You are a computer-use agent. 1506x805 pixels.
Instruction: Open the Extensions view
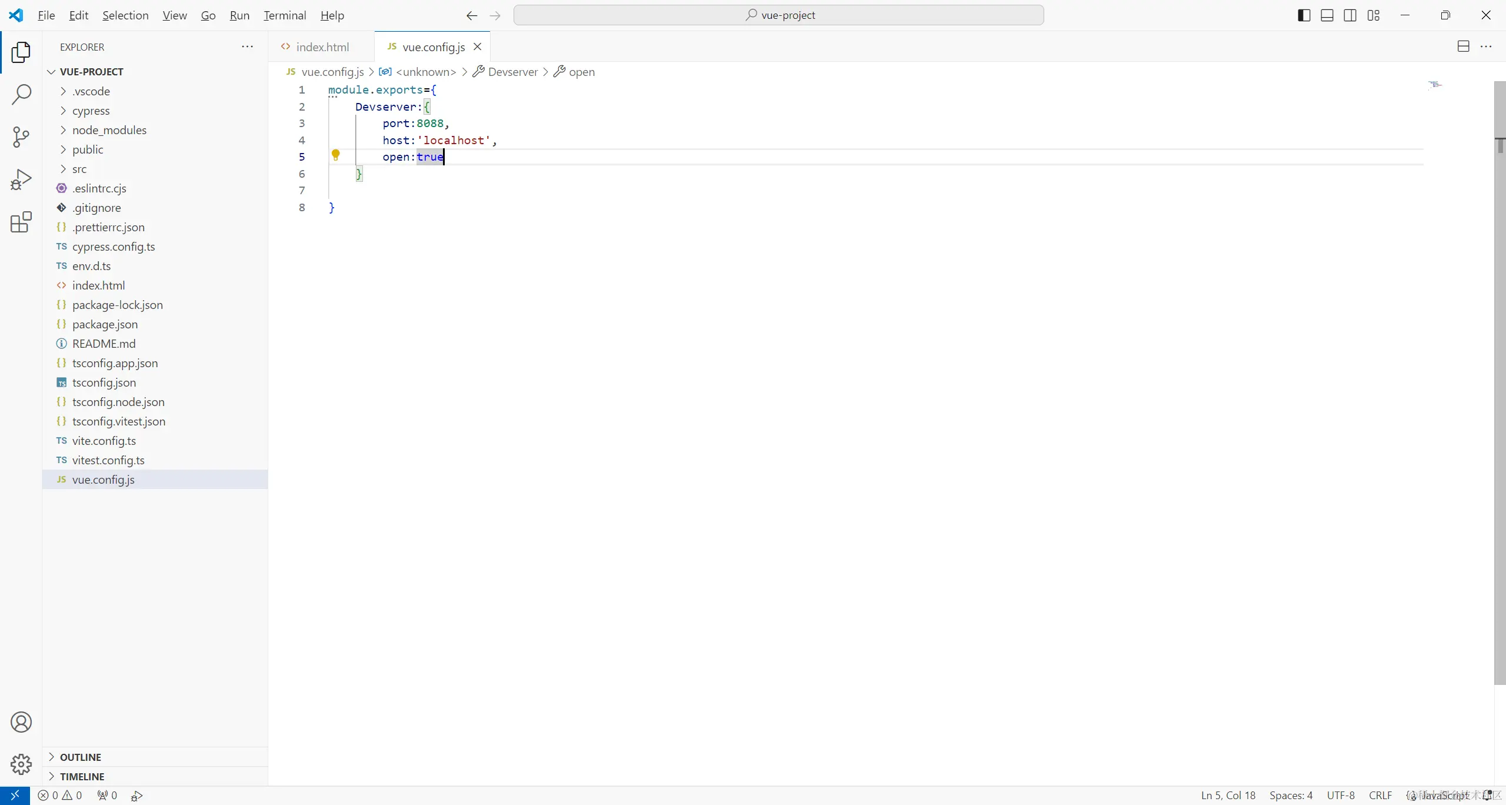click(x=21, y=222)
